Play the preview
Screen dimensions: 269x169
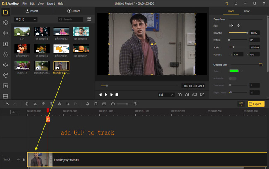(x=106, y=95)
